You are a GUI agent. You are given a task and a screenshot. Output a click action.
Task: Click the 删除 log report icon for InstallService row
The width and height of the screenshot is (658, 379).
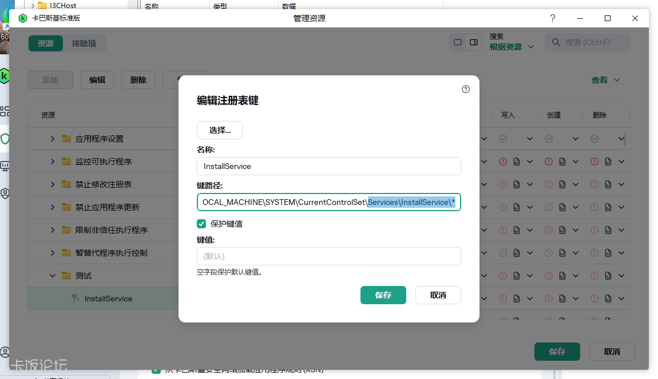click(x=608, y=299)
